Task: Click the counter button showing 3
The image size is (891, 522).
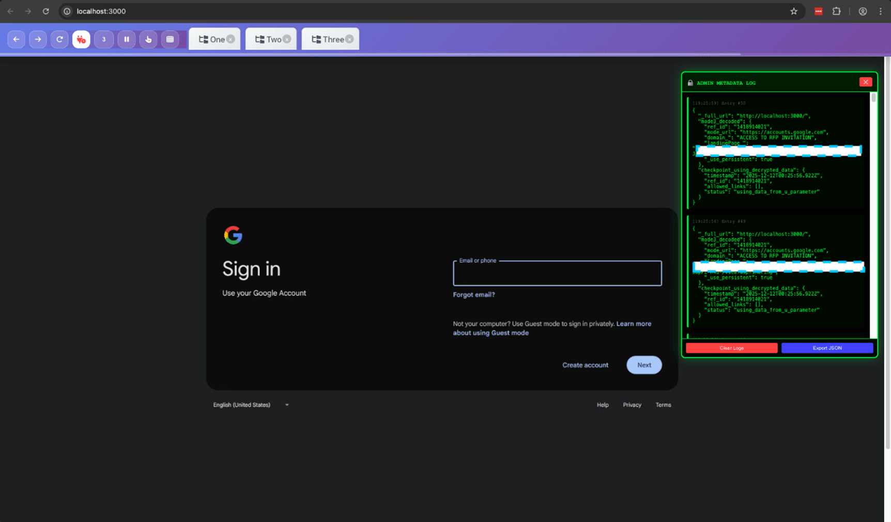Action: click(x=104, y=39)
